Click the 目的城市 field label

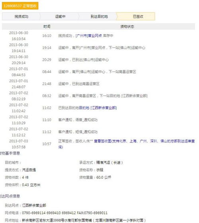tap(13, 162)
